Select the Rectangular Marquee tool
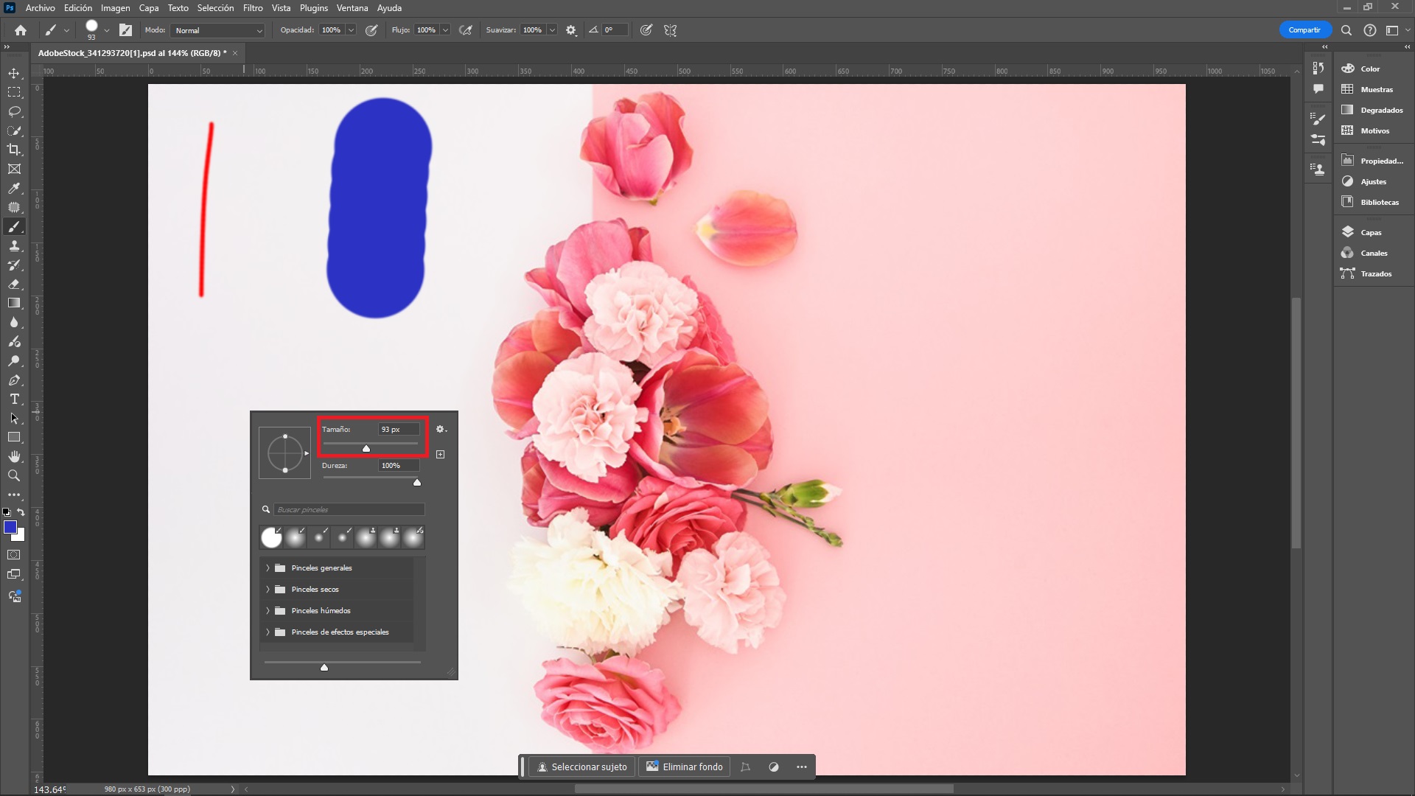 14,92
